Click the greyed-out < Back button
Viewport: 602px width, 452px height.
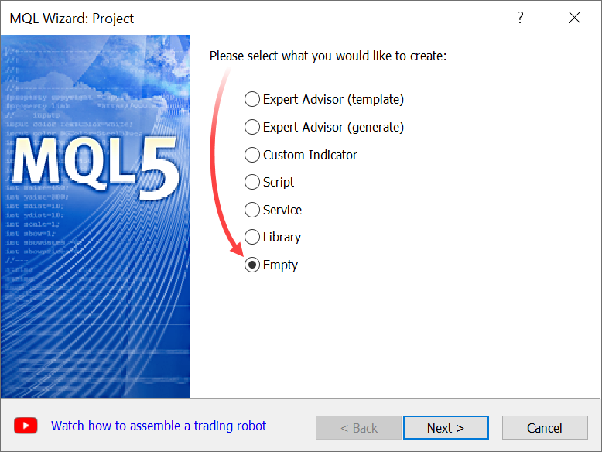coord(358,428)
